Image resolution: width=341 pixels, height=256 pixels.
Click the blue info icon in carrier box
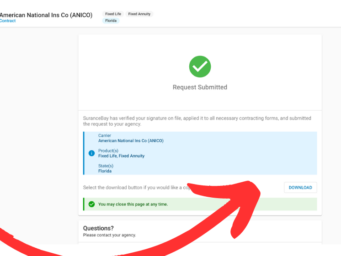click(91, 153)
